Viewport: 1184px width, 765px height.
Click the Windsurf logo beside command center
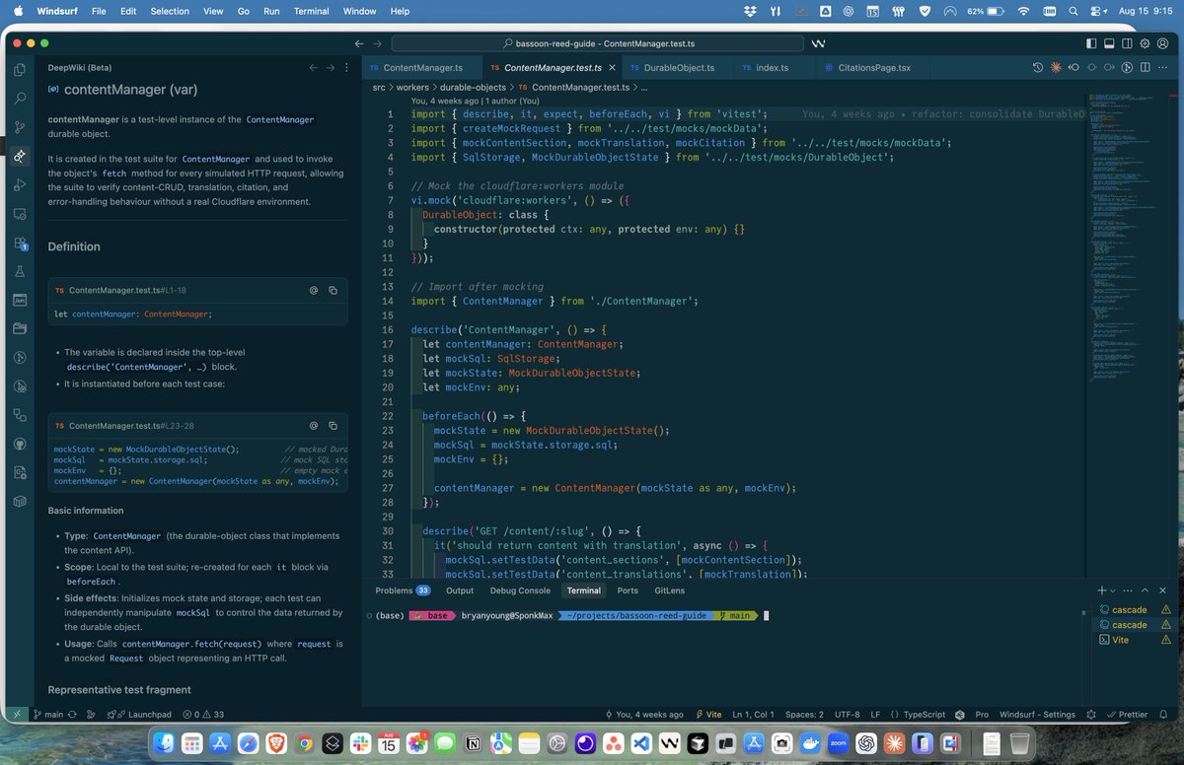(818, 43)
